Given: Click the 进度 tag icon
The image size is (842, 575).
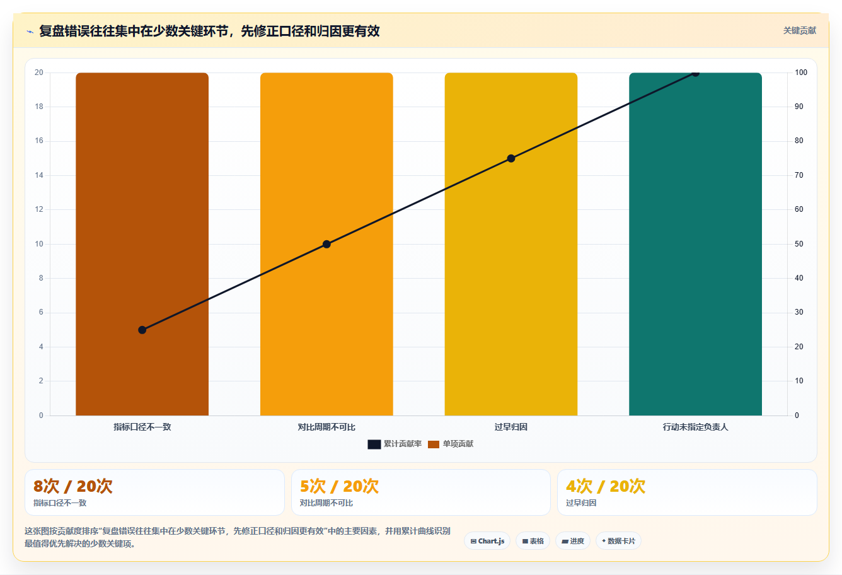Looking at the screenshot, I should click(565, 542).
